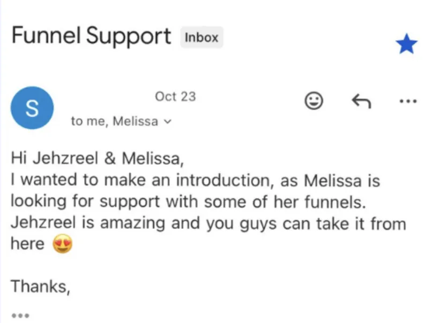This screenshot has width=432, height=323.
Task: Expand recipient details chevron beside Melissa
Action: point(168,121)
